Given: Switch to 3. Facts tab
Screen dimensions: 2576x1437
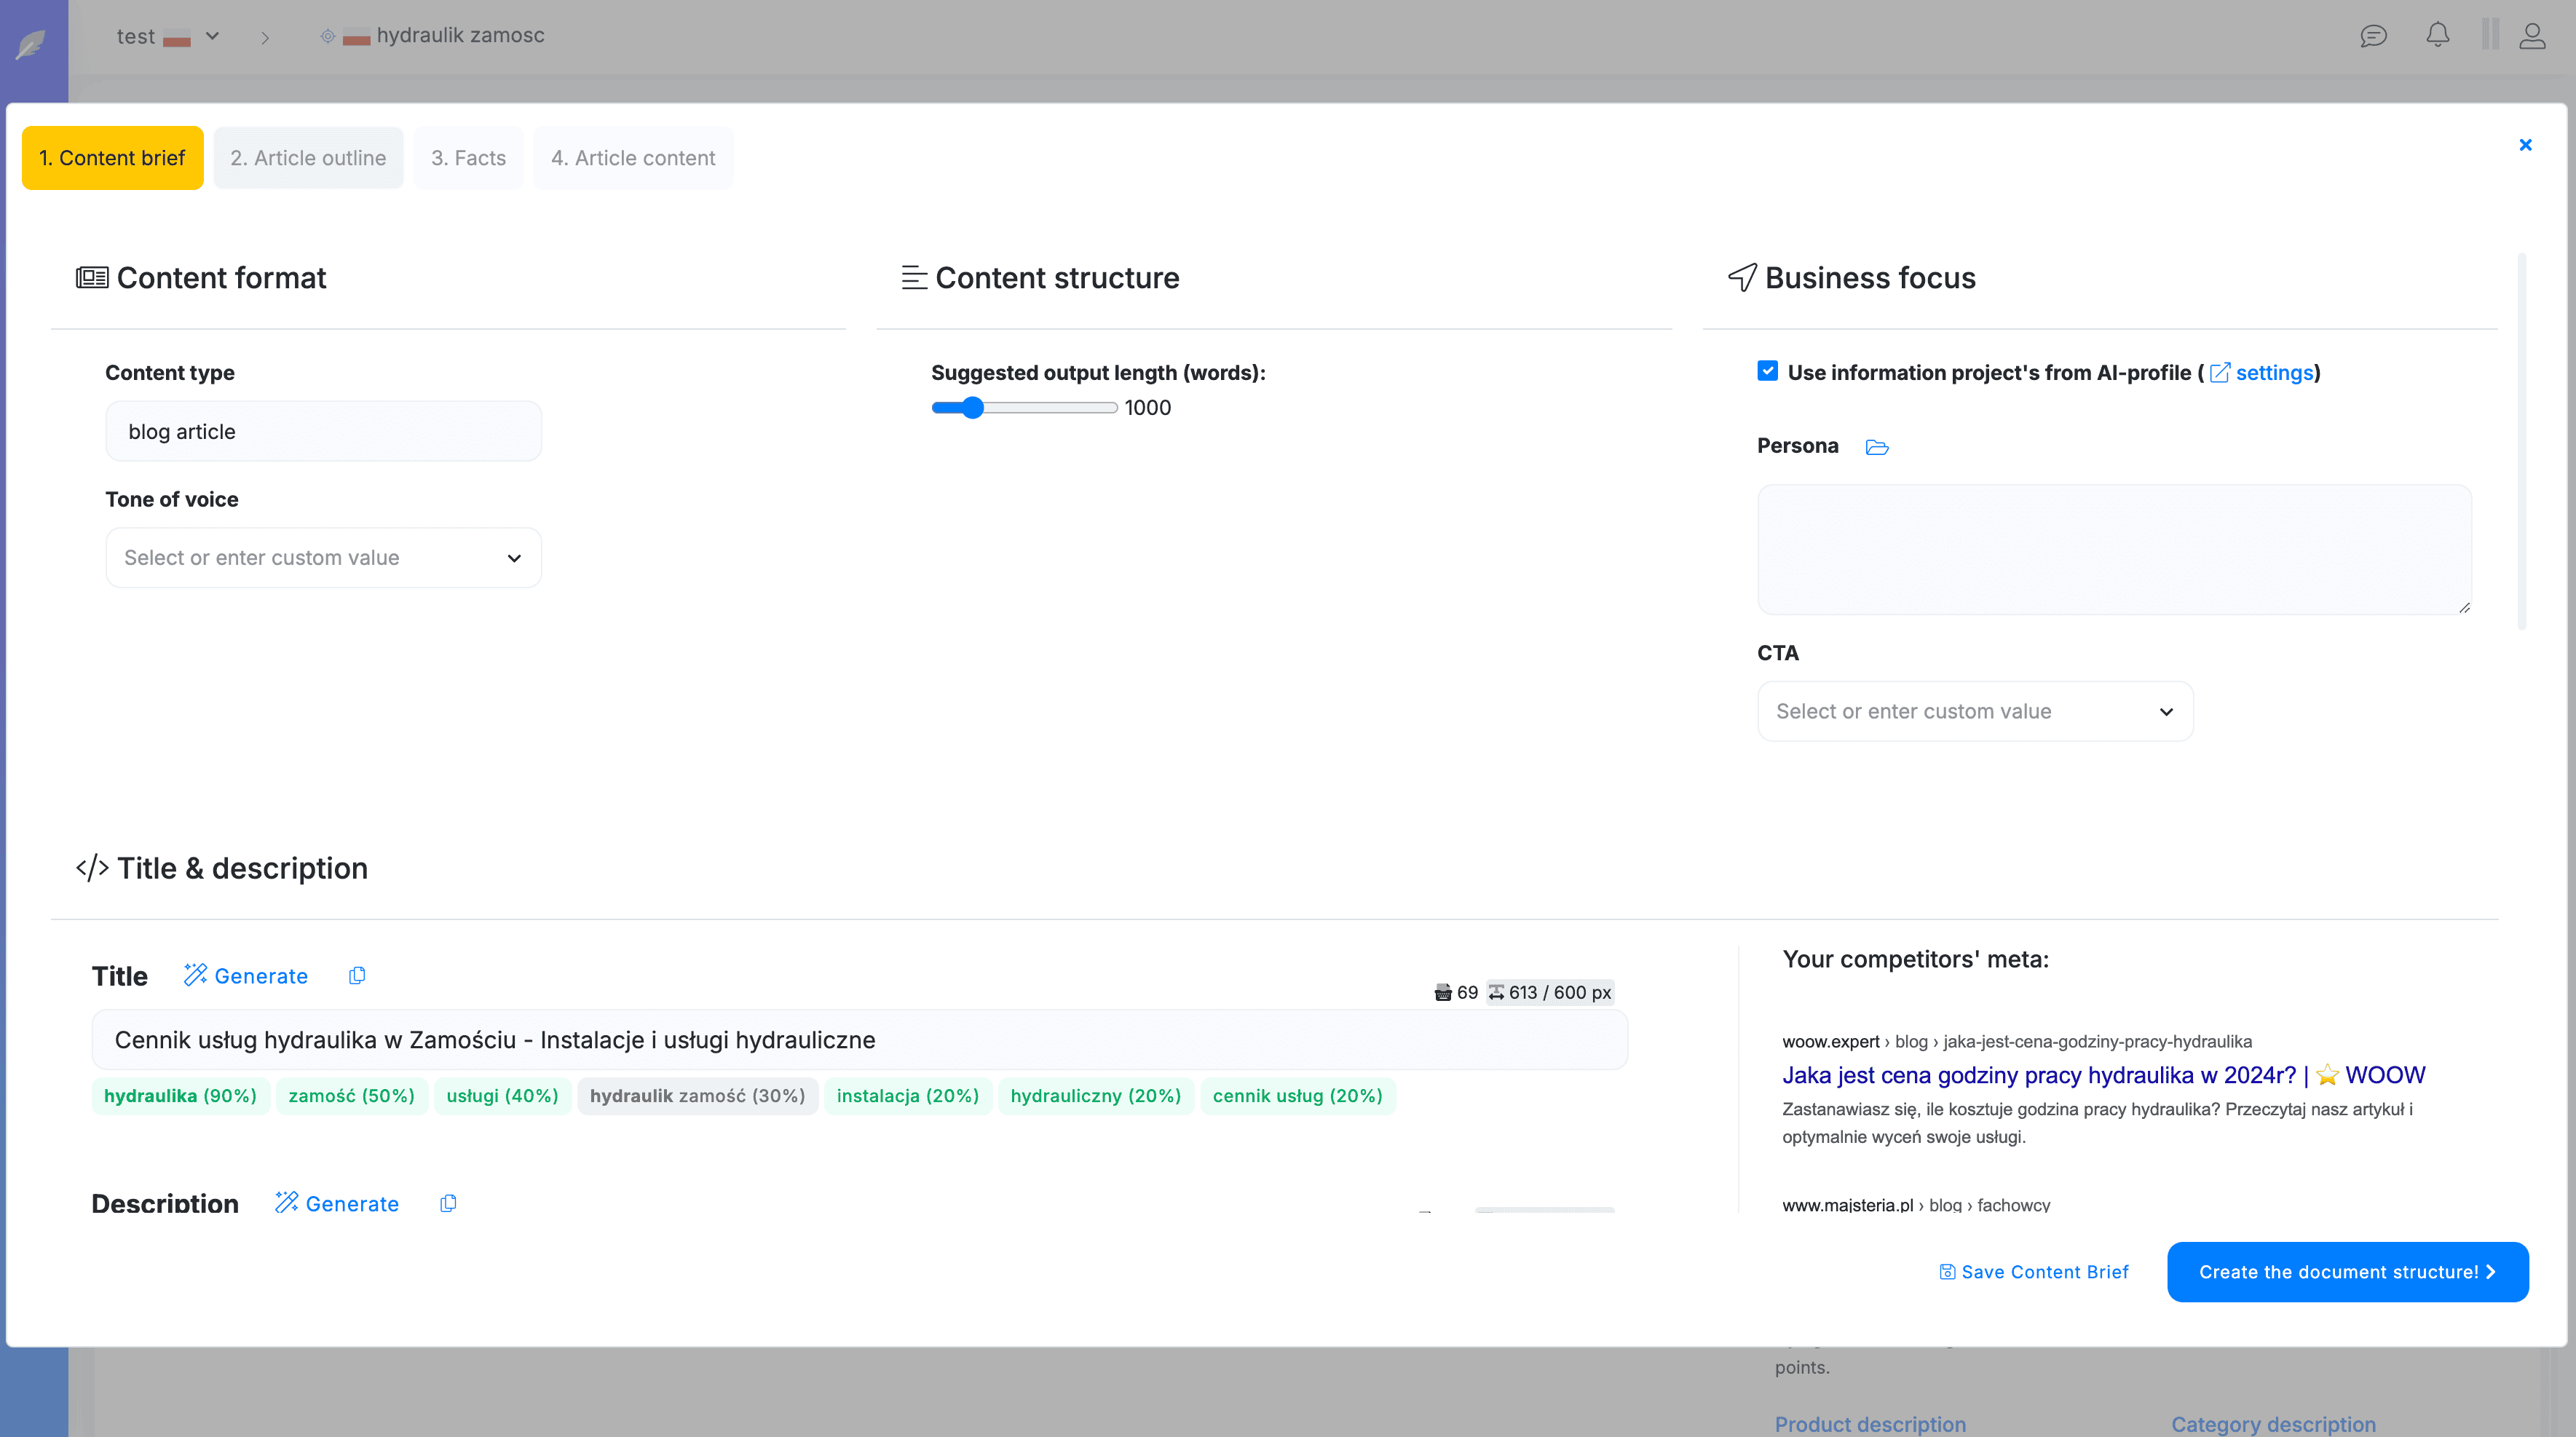Looking at the screenshot, I should (468, 158).
